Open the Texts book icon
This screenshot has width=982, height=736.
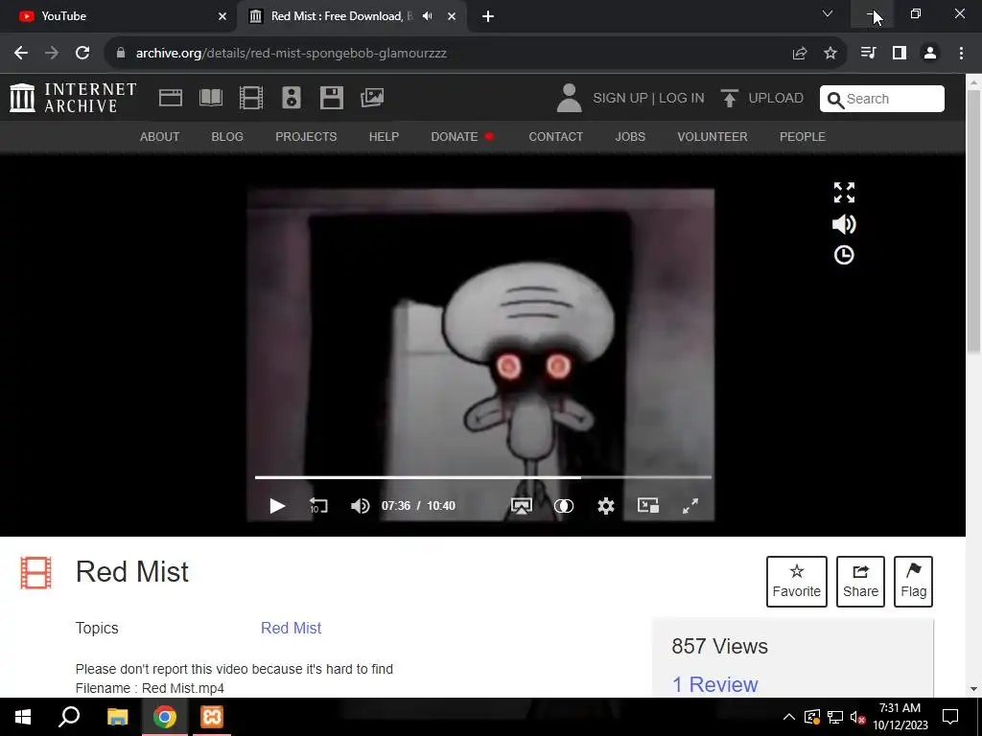211,98
